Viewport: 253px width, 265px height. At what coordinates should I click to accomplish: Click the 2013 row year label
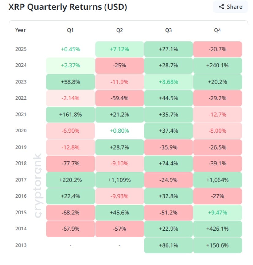tap(21, 245)
